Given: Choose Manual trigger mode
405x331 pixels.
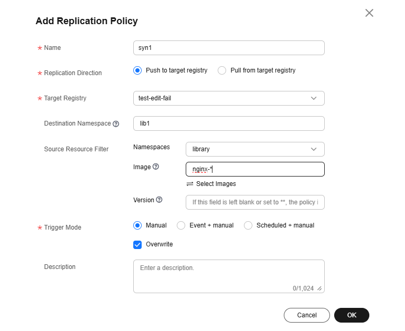Looking at the screenshot, I should coord(137,225).
